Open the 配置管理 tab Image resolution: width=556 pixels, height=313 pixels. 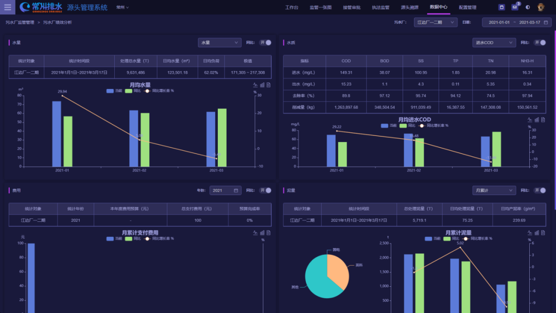coord(467,7)
